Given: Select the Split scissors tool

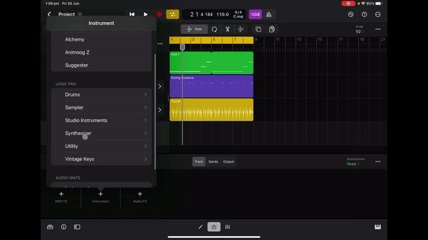Looking at the screenshot, I should [227, 29].
